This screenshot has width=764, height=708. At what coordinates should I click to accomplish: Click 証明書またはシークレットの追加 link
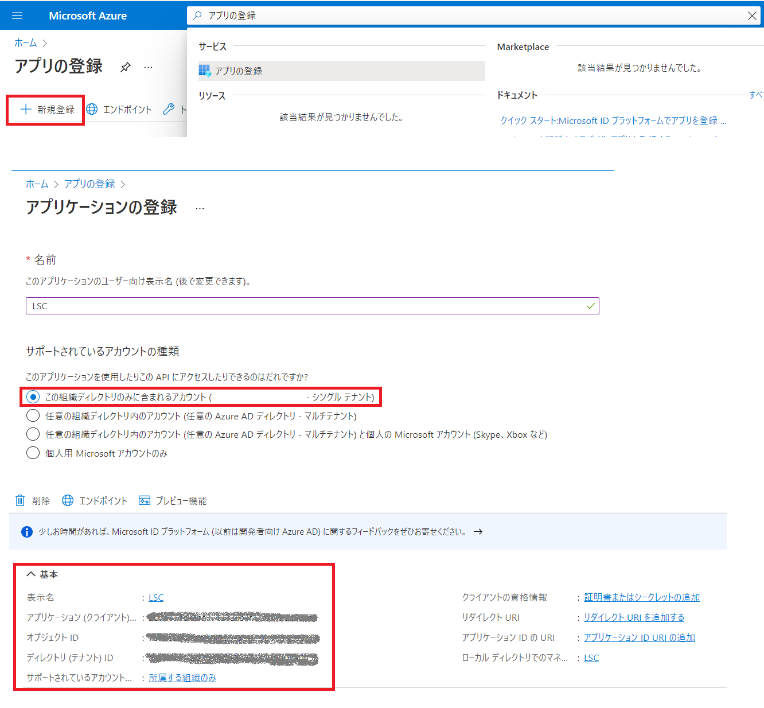coord(642,598)
